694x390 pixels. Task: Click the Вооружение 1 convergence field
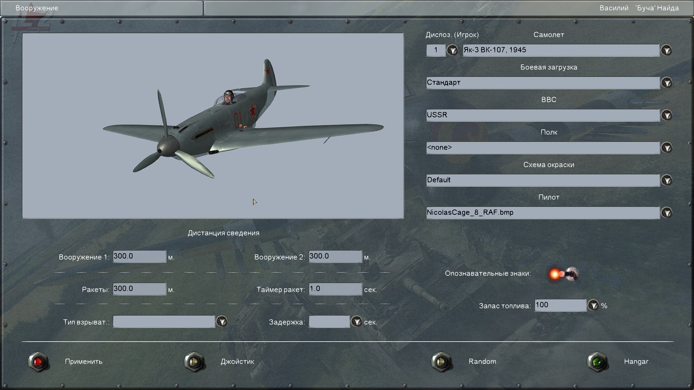click(x=139, y=256)
